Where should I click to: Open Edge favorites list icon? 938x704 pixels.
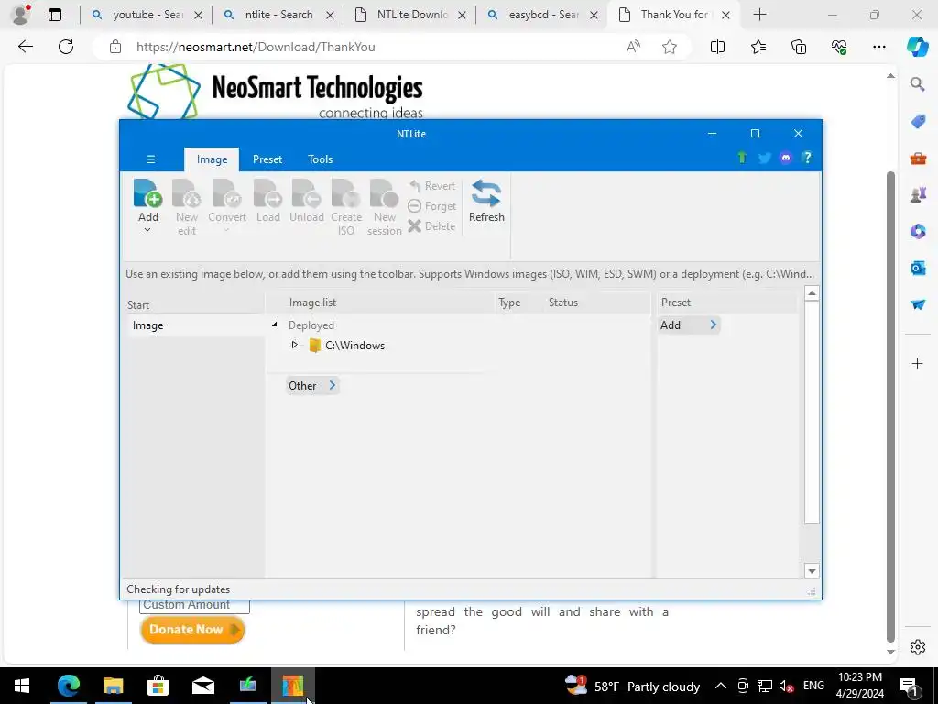coord(758,47)
